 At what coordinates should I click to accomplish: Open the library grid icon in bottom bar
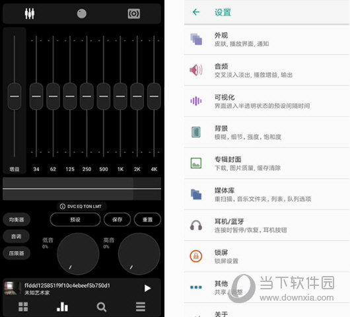click(23, 306)
